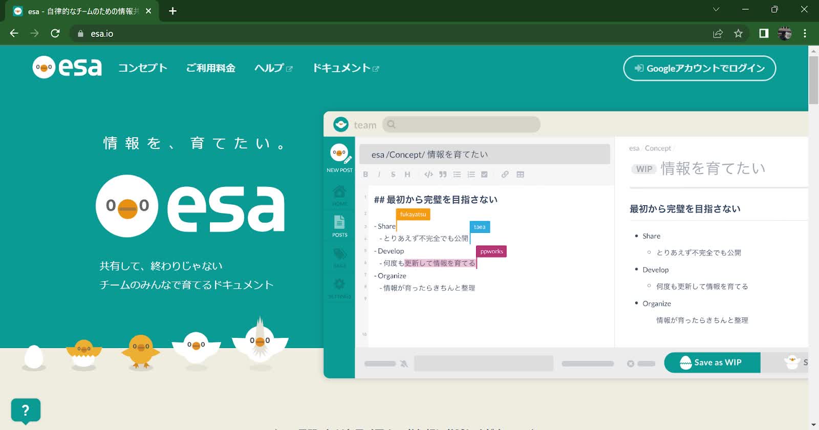The width and height of the screenshot is (819, 430).
Task: Click the Concept breadcrumb in preview
Action: point(658,148)
